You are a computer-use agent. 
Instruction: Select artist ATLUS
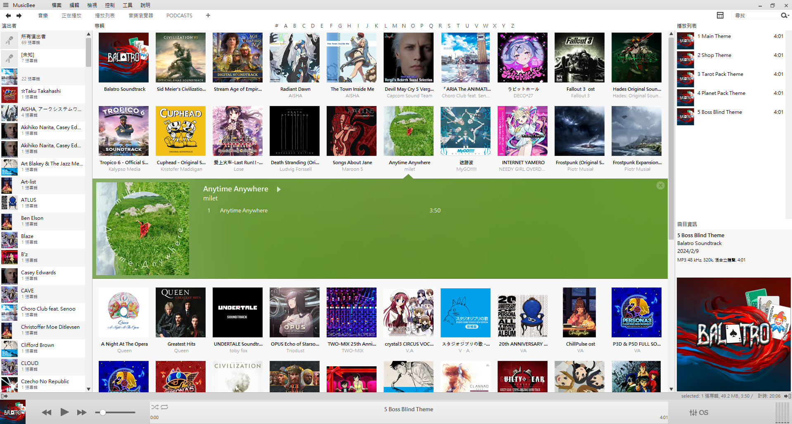[43, 203]
